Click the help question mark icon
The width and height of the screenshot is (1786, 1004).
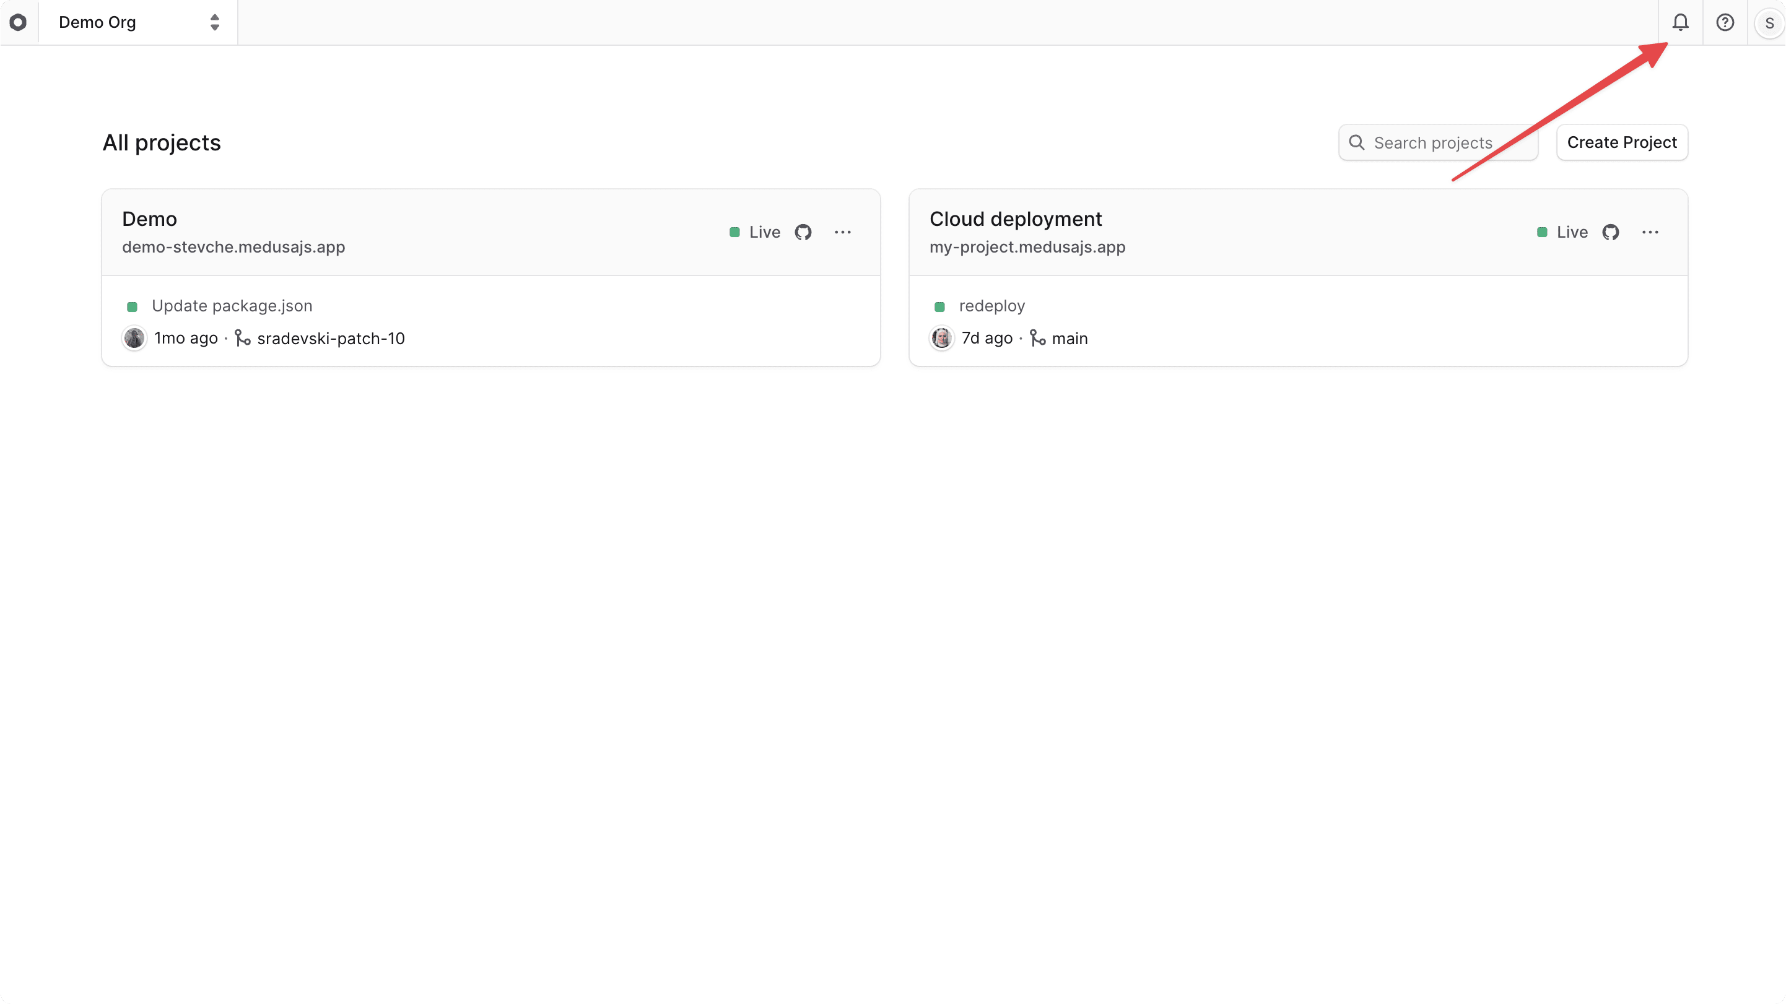coord(1725,22)
